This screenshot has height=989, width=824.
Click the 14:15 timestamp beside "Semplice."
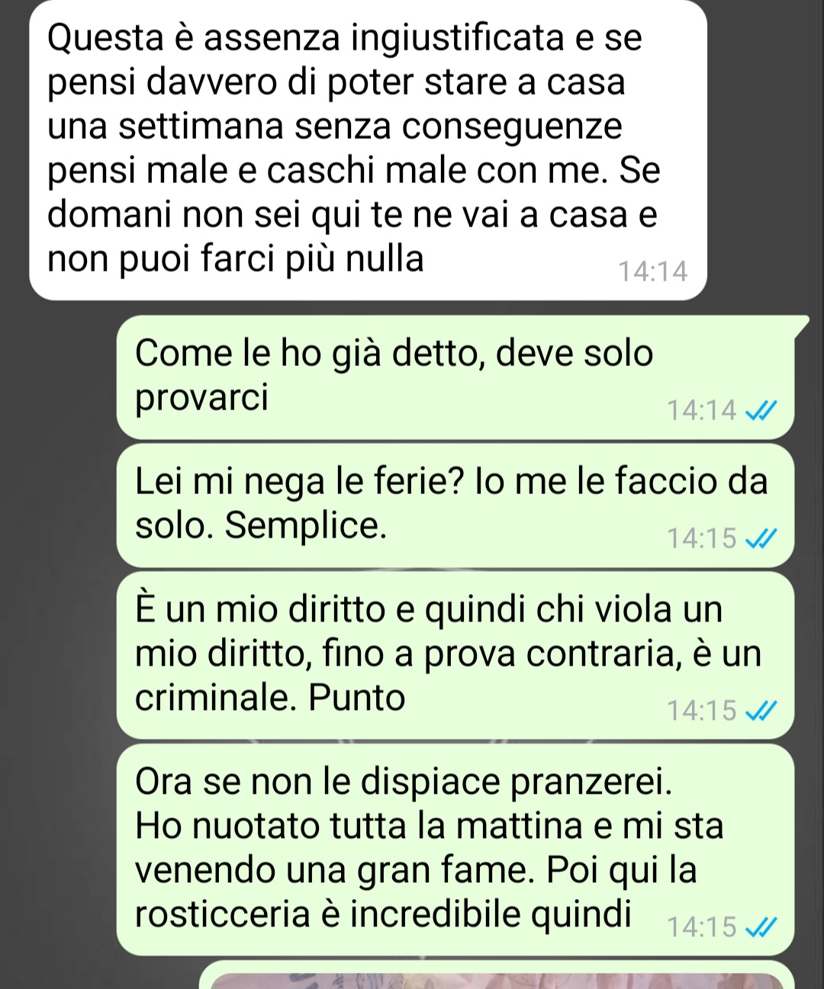[702, 539]
